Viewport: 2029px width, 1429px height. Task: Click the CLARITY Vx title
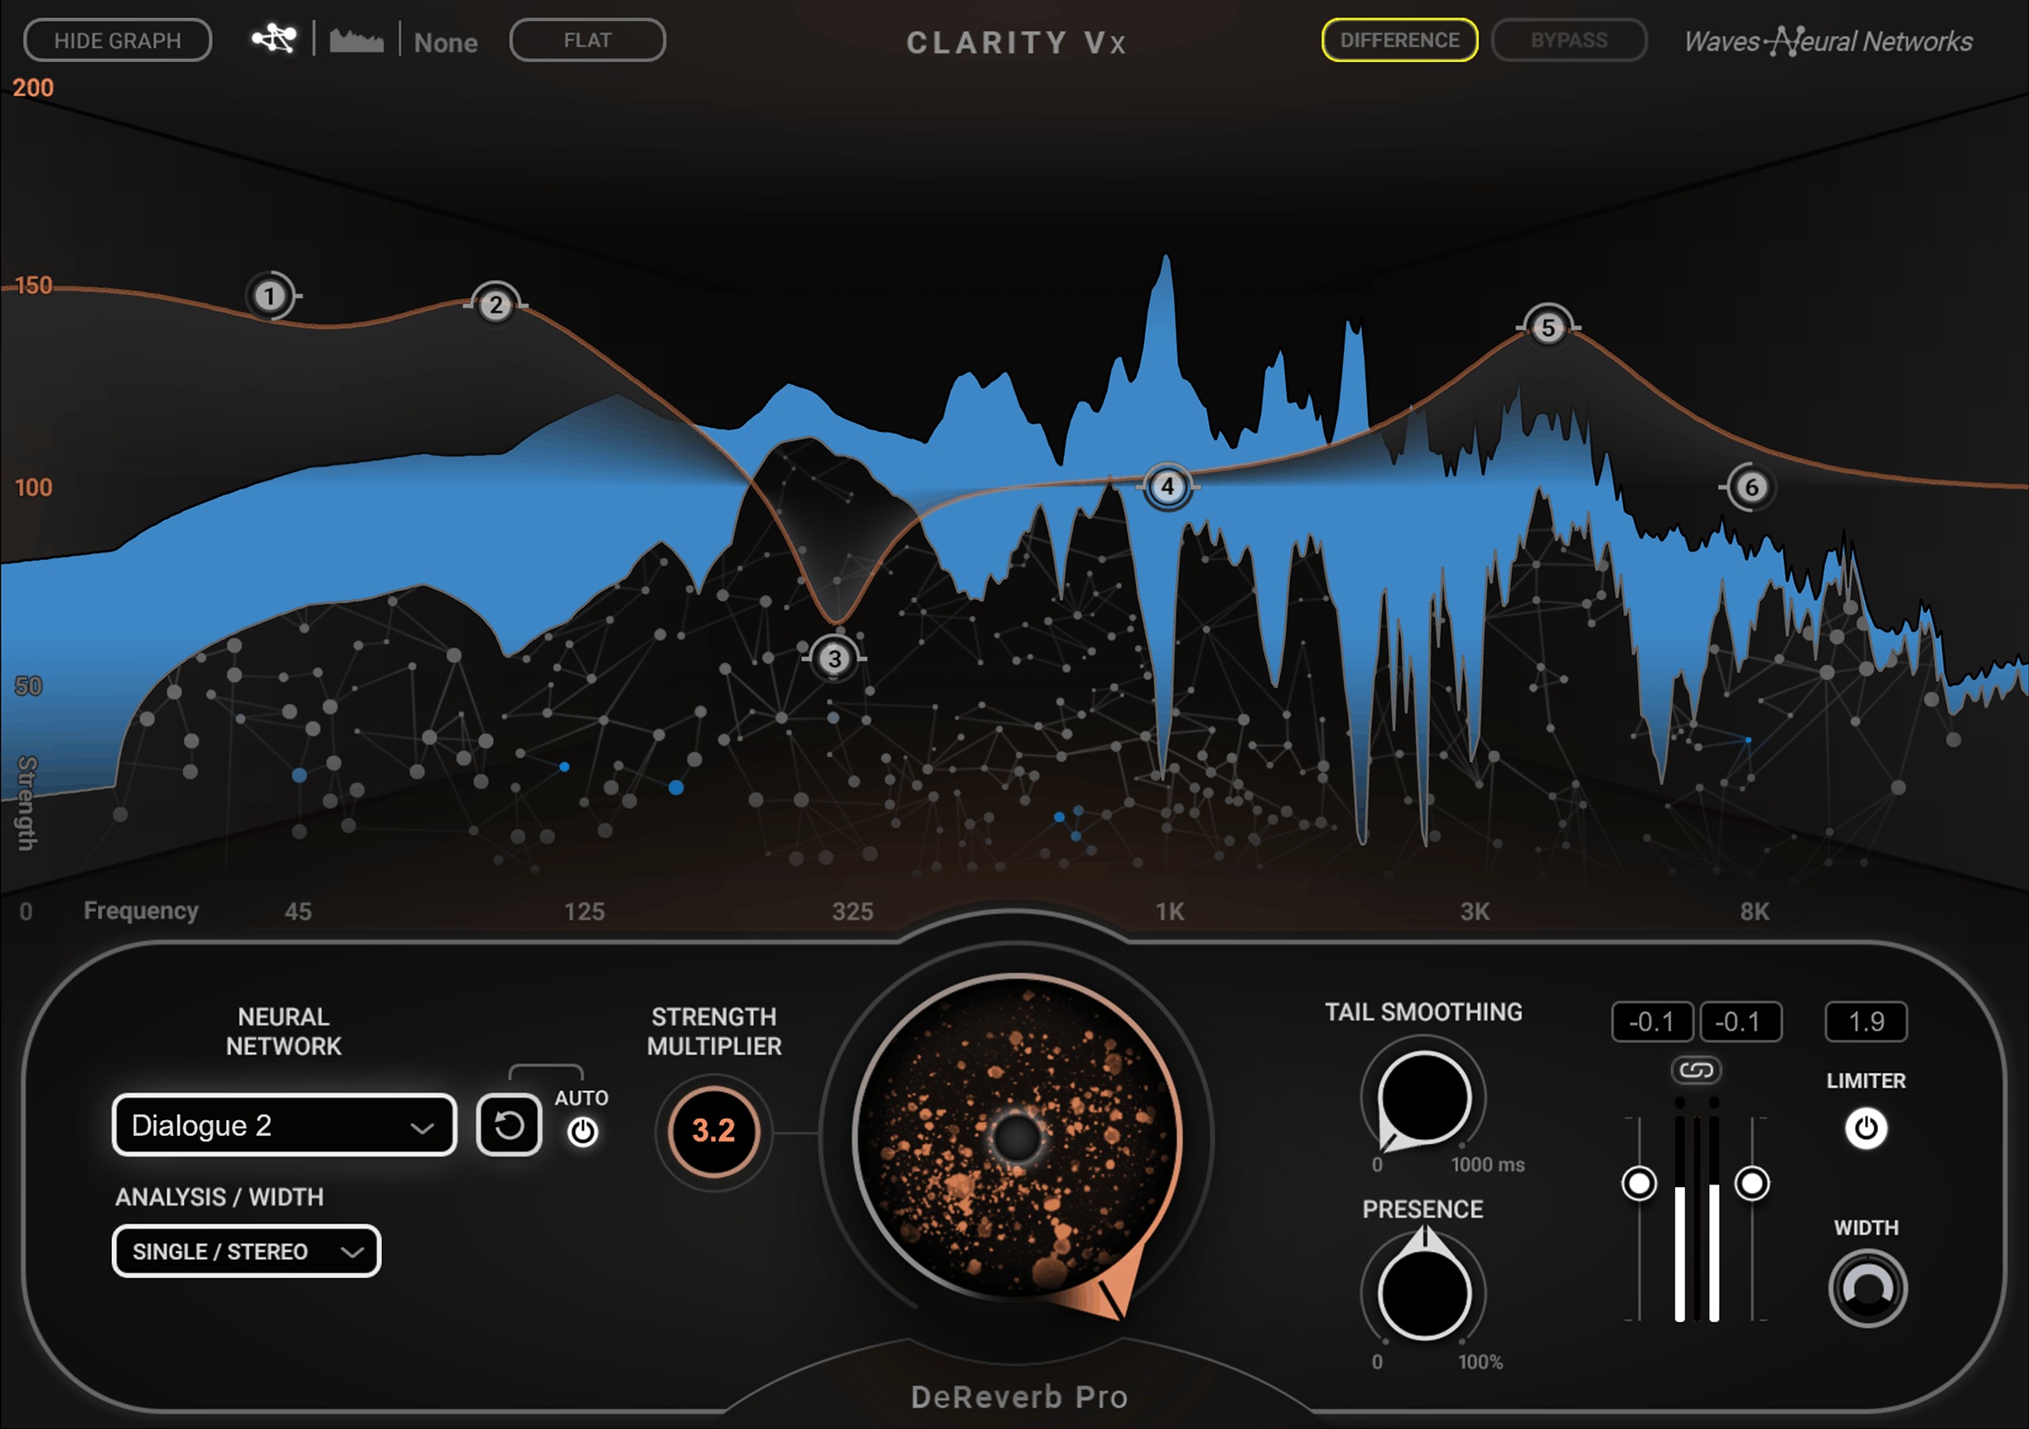pyautogui.click(x=1017, y=42)
